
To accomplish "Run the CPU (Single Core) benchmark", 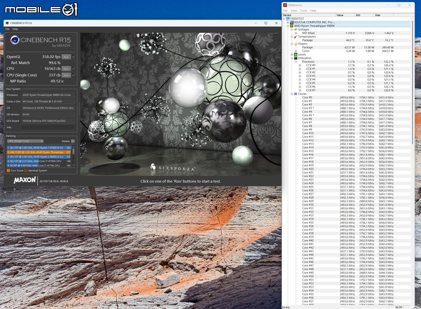I will 66,75.
